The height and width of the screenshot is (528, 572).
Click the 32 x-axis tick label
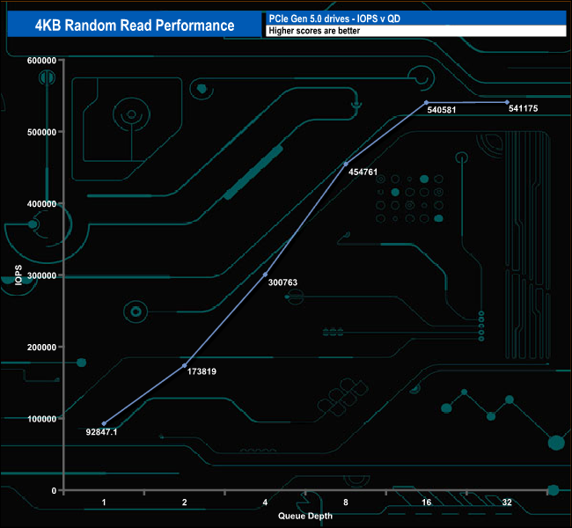[507, 502]
